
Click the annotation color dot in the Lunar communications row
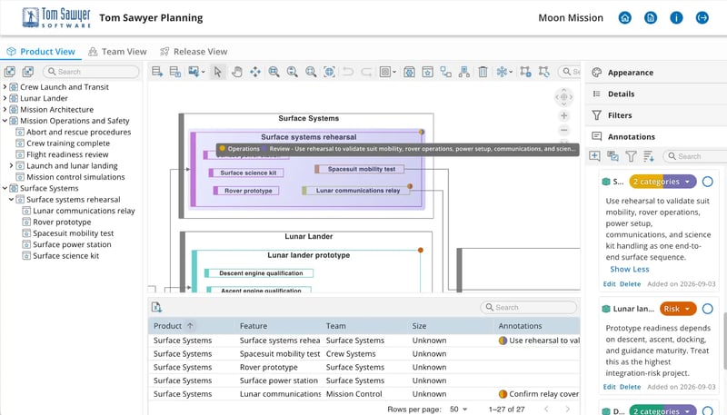[x=503, y=394]
